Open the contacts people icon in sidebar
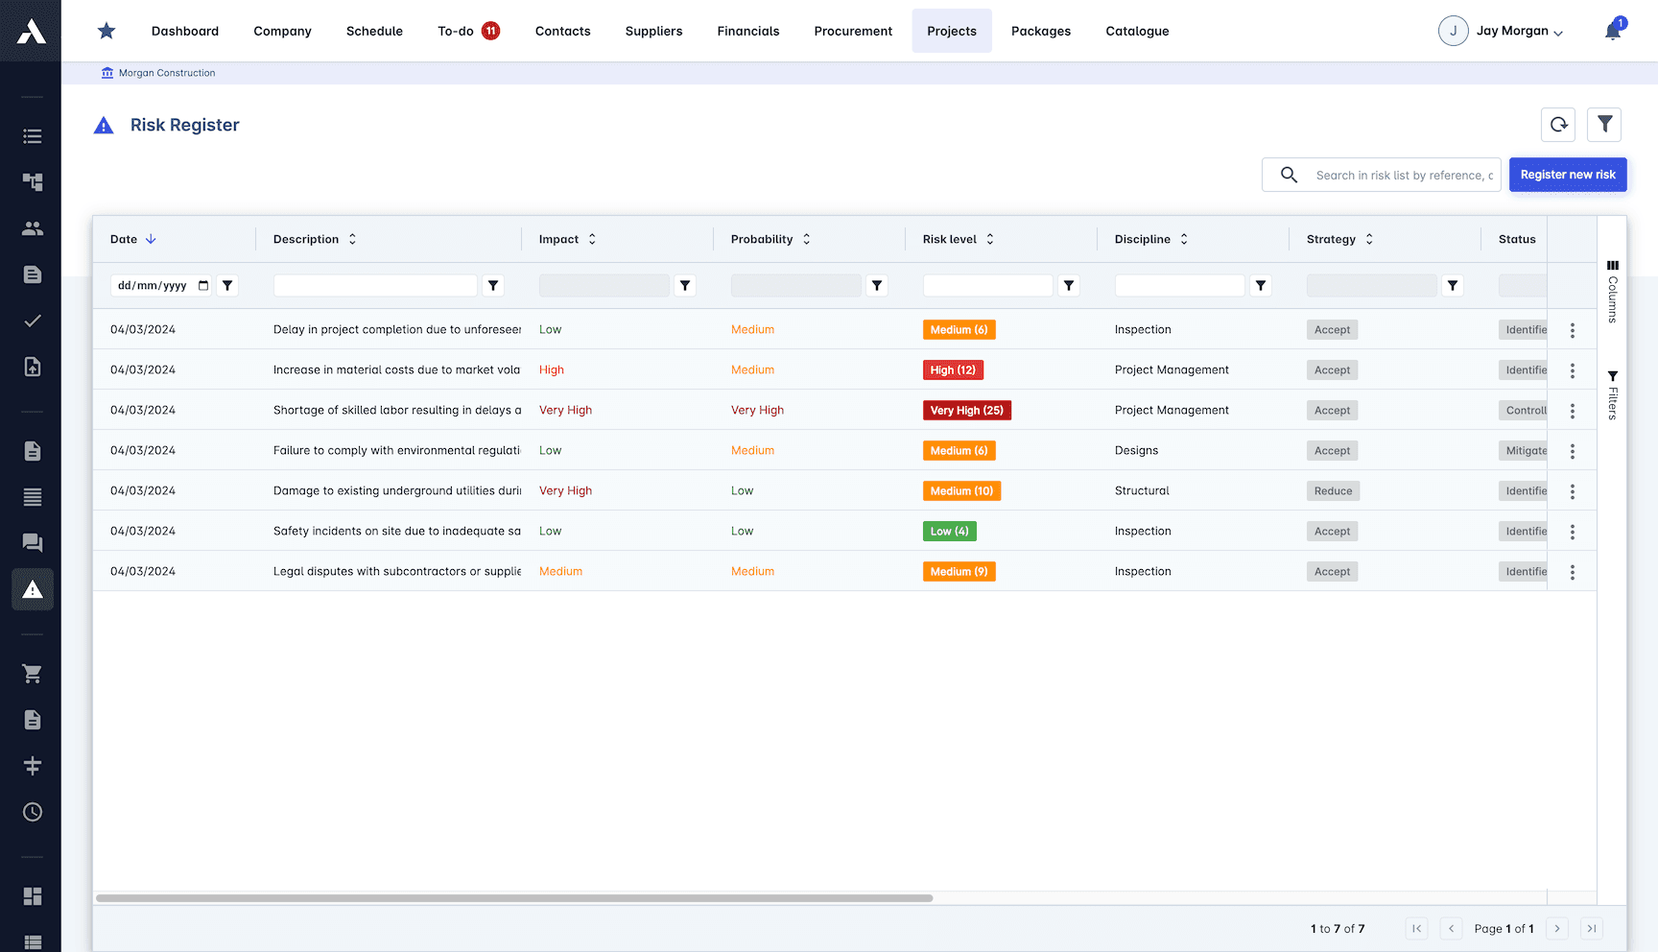Screen dimensions: 1658x952 point(32,227)
